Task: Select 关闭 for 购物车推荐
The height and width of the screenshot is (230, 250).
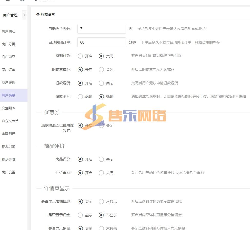Action: point(101,70)
